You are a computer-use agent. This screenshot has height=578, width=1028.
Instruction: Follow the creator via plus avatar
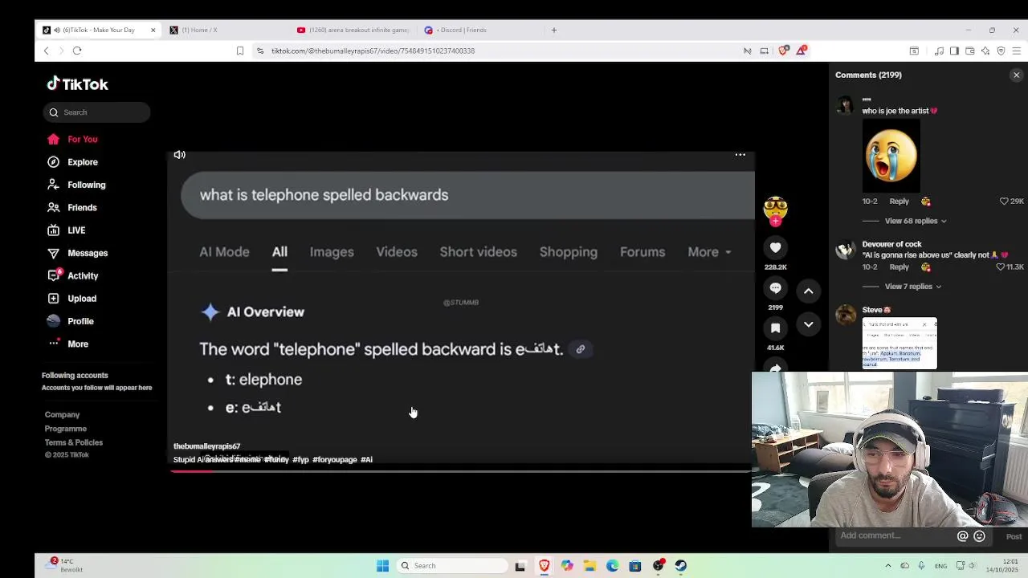[x=775, y=221]
